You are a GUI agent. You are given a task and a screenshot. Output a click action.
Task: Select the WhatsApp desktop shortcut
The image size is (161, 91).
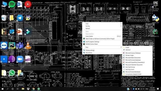[12, 73]
